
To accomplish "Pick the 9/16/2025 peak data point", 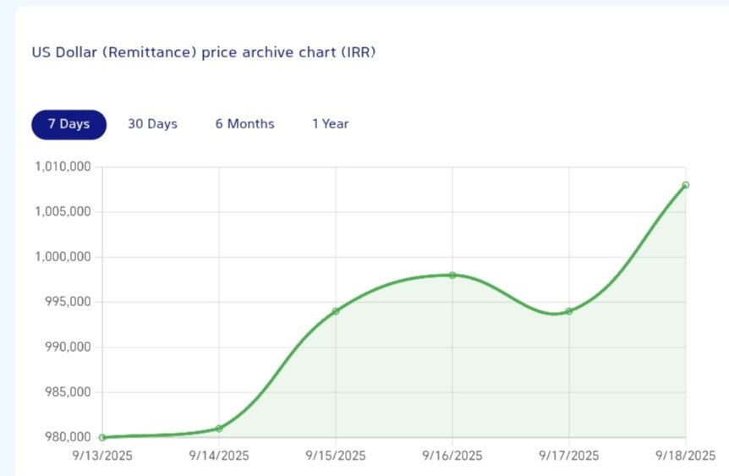I will pyautogui.click(x=452, y=275).
